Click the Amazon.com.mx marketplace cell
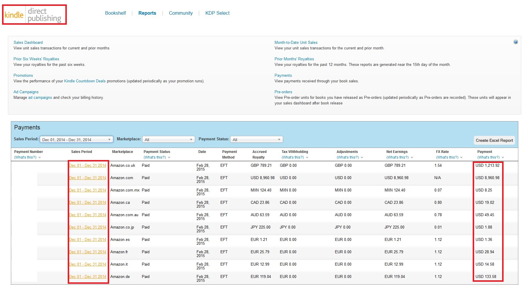523x285 pixels. tap(125, 190)
